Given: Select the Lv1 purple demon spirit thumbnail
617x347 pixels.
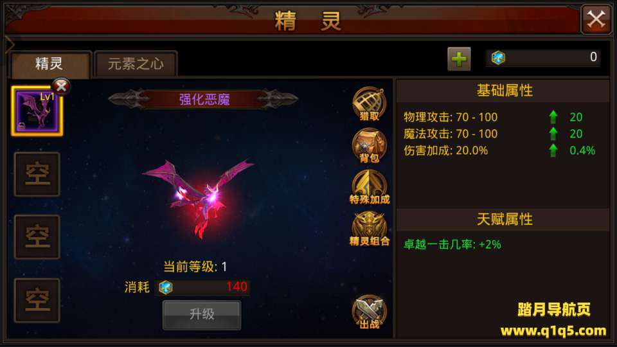Looking at the screenshot, I should coord(37,111).
